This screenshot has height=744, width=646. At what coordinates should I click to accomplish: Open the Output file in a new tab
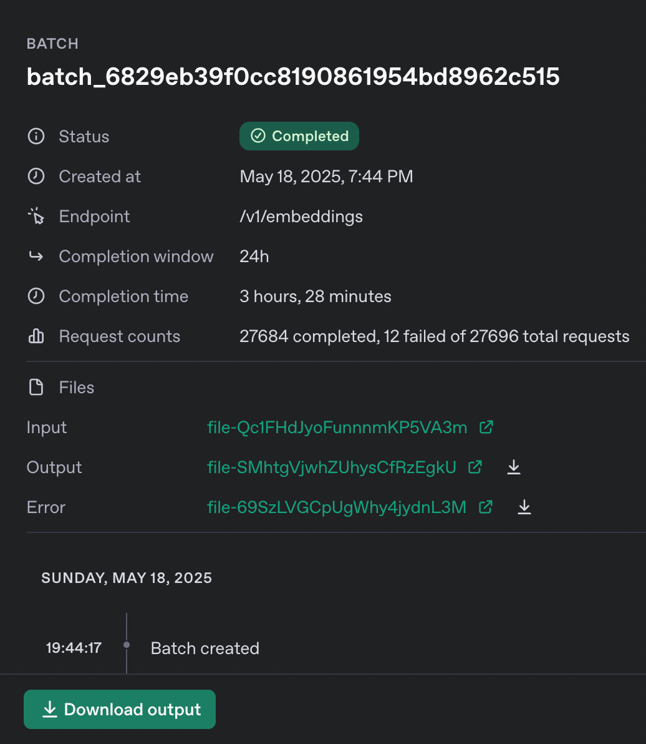[475, 467]
